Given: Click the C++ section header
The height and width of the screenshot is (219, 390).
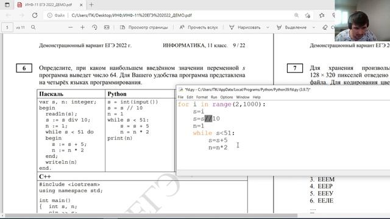Looking at the screenshot, I should pos(45,176).
